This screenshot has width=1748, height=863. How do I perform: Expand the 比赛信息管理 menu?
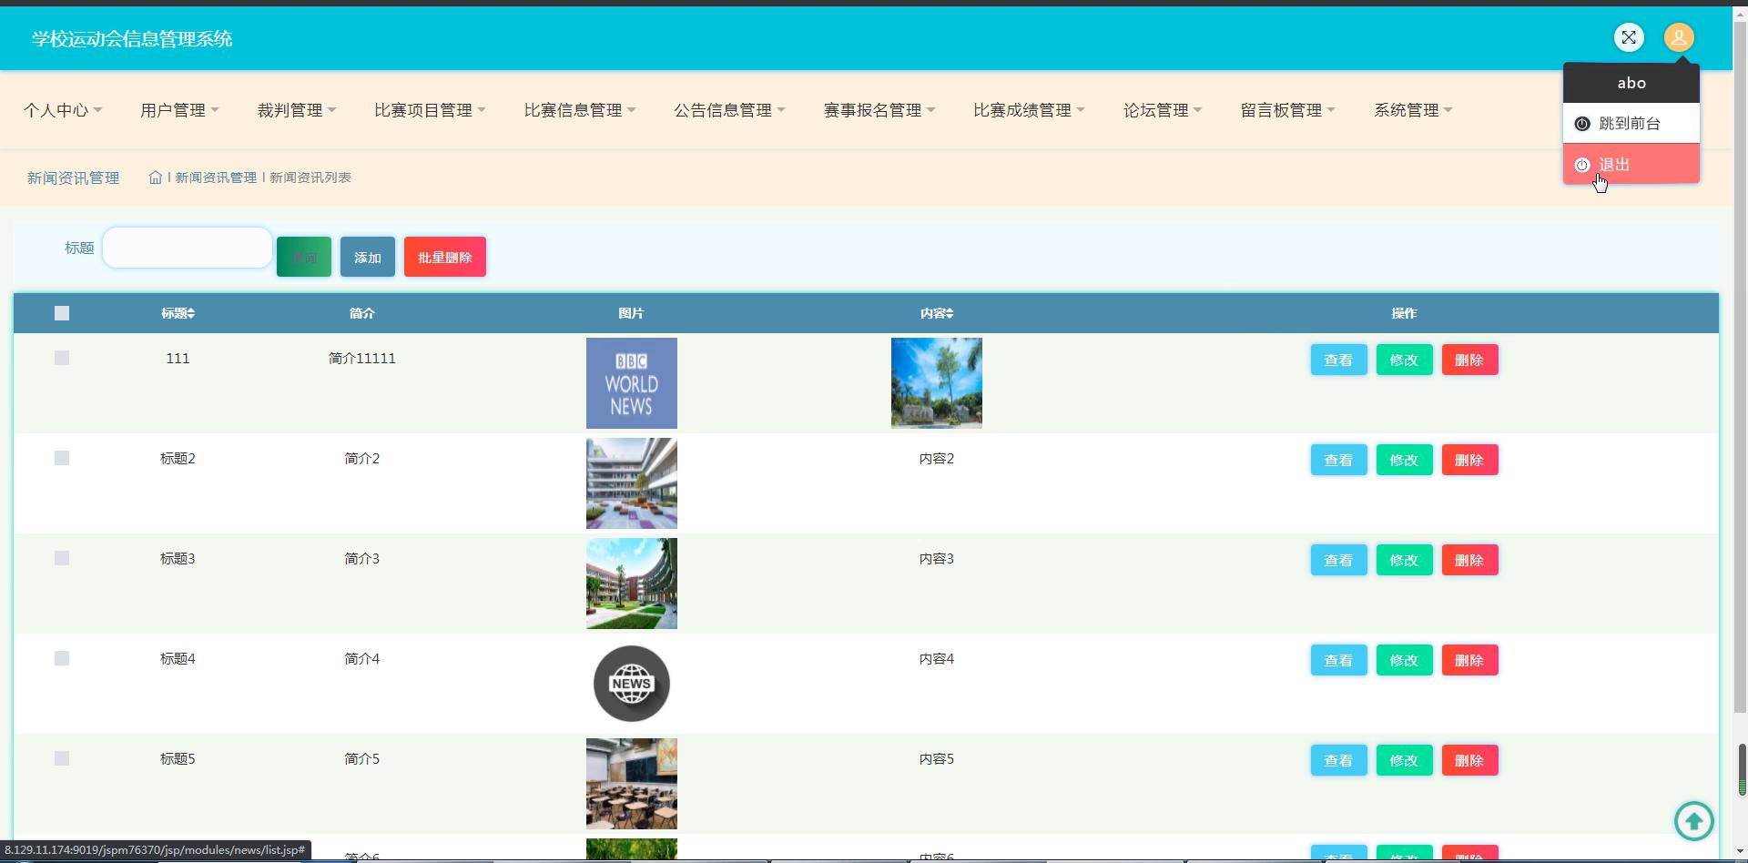[580, 110]
